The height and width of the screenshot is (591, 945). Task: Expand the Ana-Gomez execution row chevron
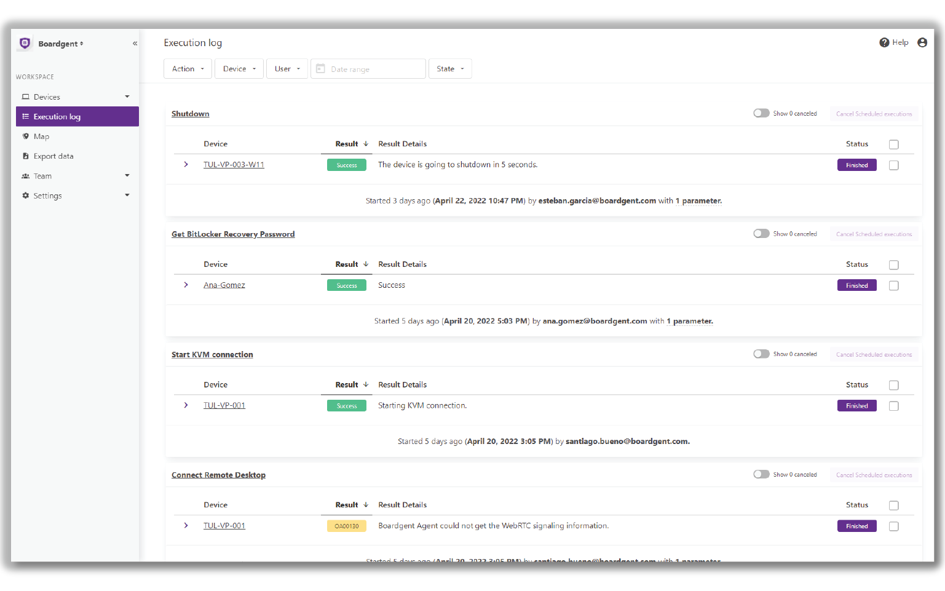[x=186, y=285]
